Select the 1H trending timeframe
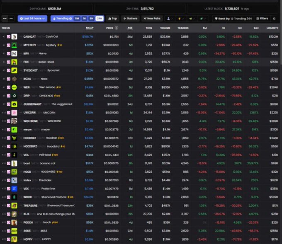The width and height of the screenshot is (282, 244). [x=84, y=19]
